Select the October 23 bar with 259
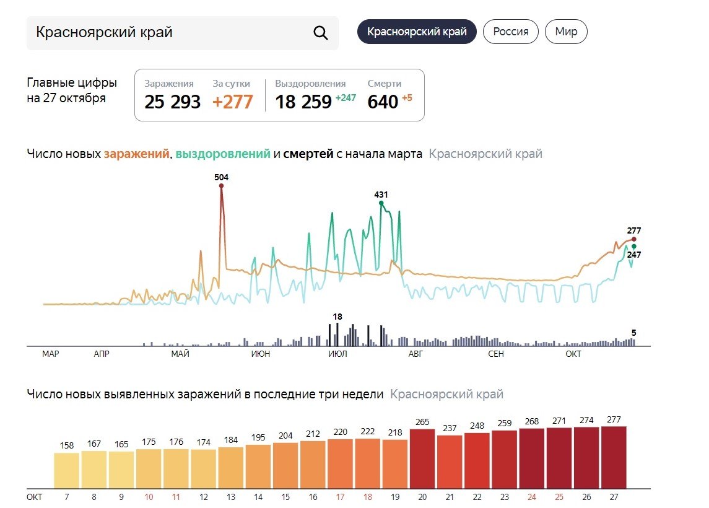Image resolution: width=709 pixels, height=508 pixels. [504, 460]
